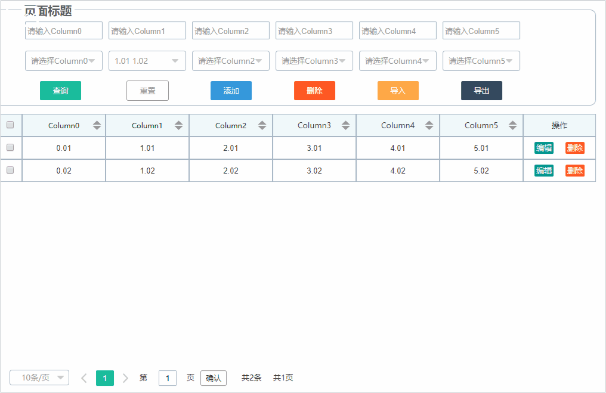Click the large orange-red 删除 button
Image resolution: width=606 pixels, height=393 pixels.
click(x=314, y=91)
